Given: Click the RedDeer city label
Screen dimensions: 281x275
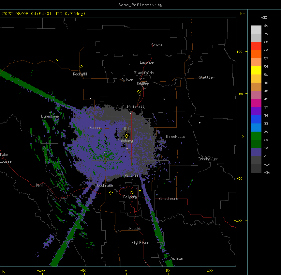Looking at the screenshot, I should click(x=143, y=83).
